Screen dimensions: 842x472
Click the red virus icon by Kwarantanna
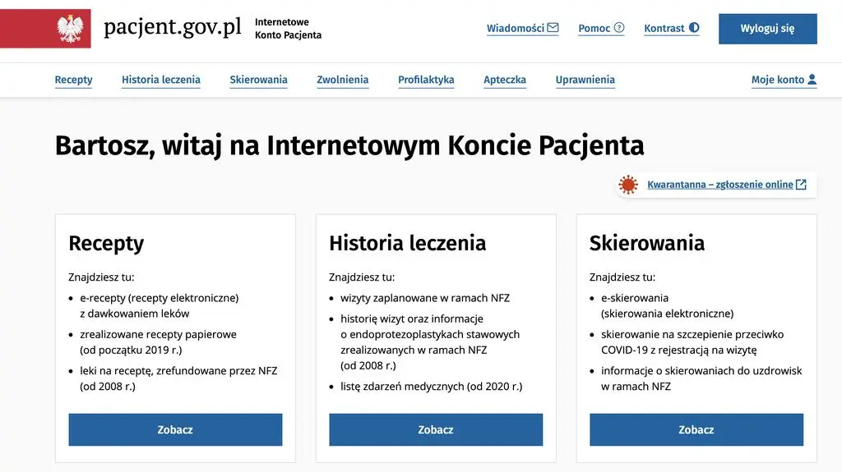[627, 185]
